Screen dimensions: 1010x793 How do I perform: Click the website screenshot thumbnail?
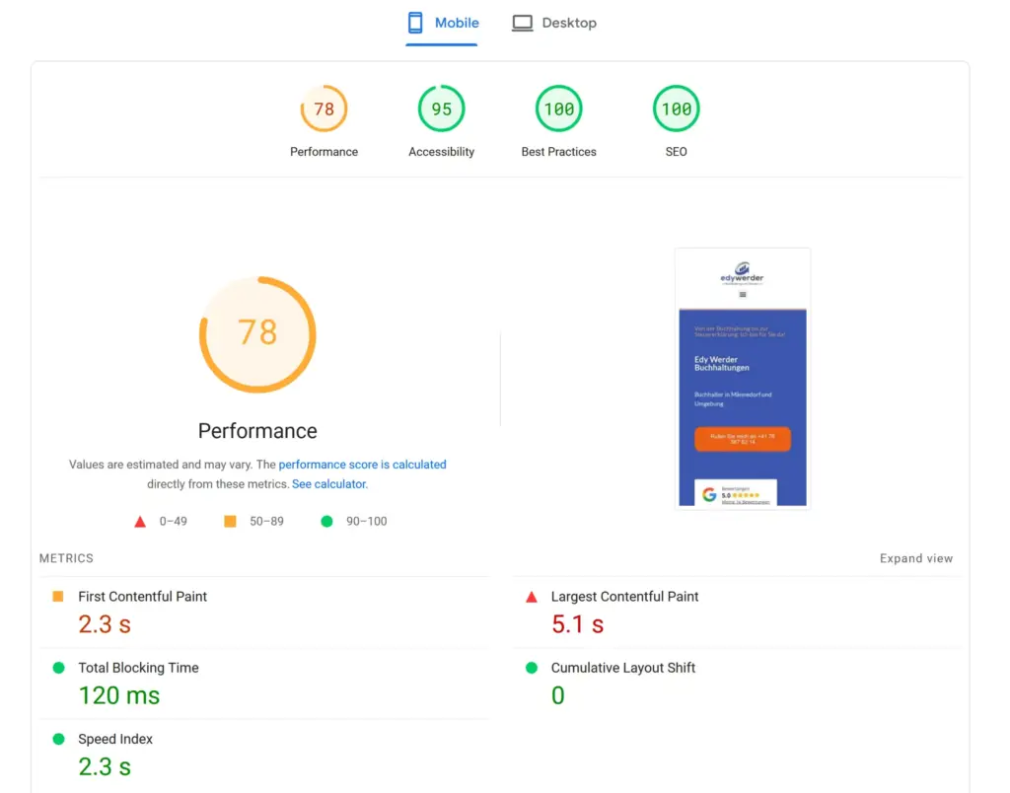point(743,378)
